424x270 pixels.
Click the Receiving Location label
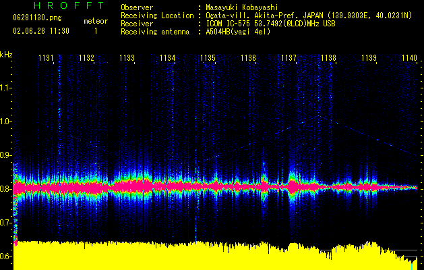157,16
